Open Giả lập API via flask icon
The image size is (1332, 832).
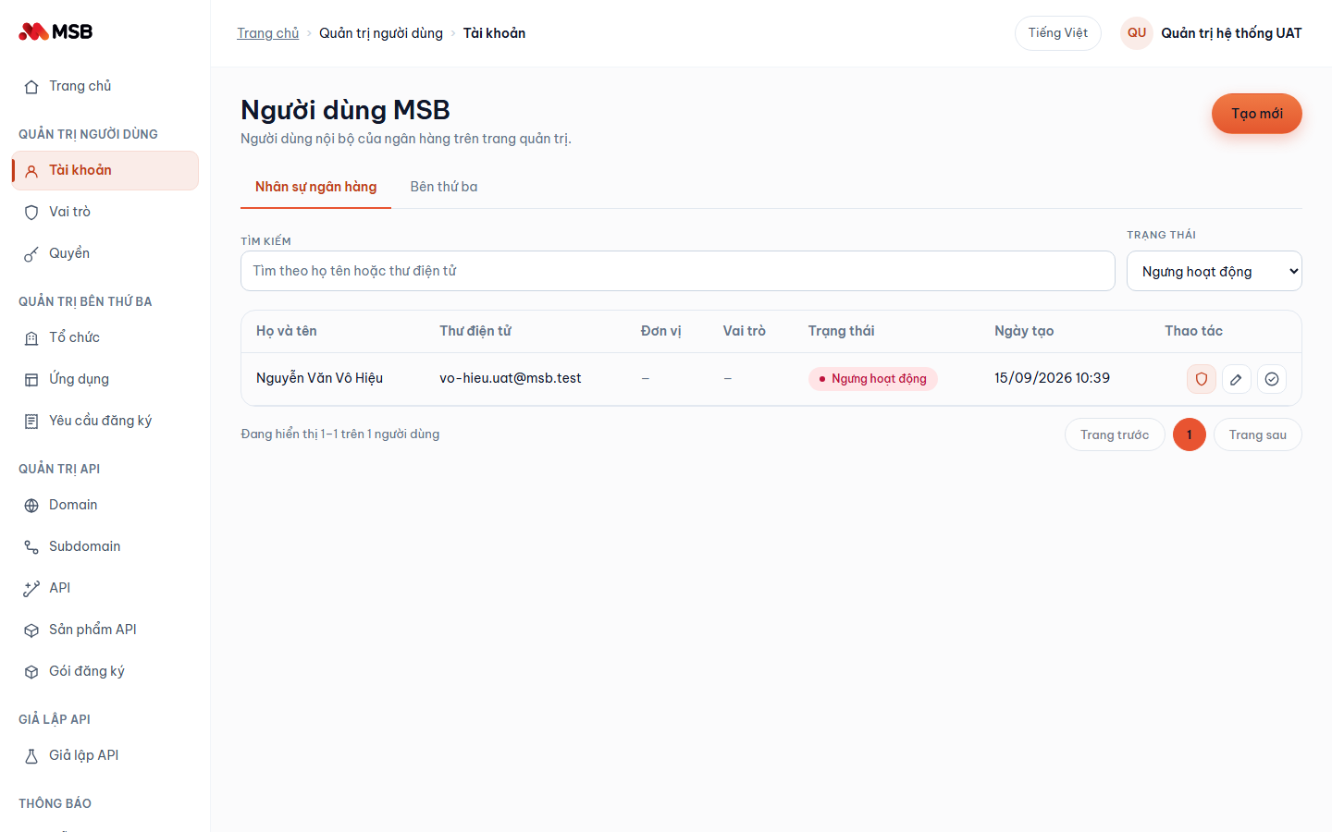(x=31, y=756)
